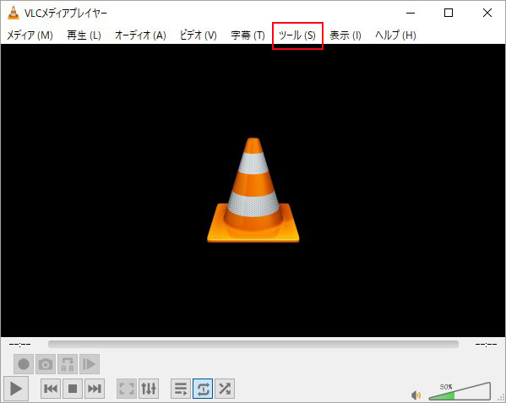Screen dimensions: 506x403
Task: Close the VLC media player window
Action: [x=487, y=13]
